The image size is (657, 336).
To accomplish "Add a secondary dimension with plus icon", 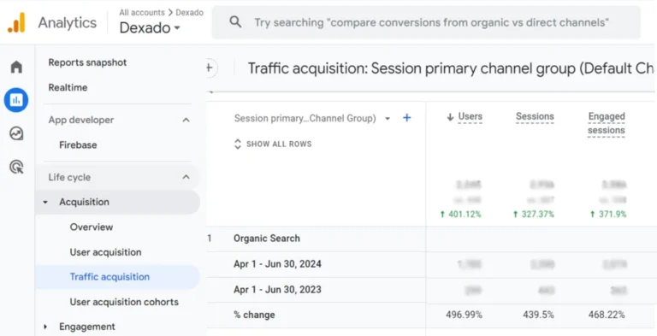I will point(406,118).
